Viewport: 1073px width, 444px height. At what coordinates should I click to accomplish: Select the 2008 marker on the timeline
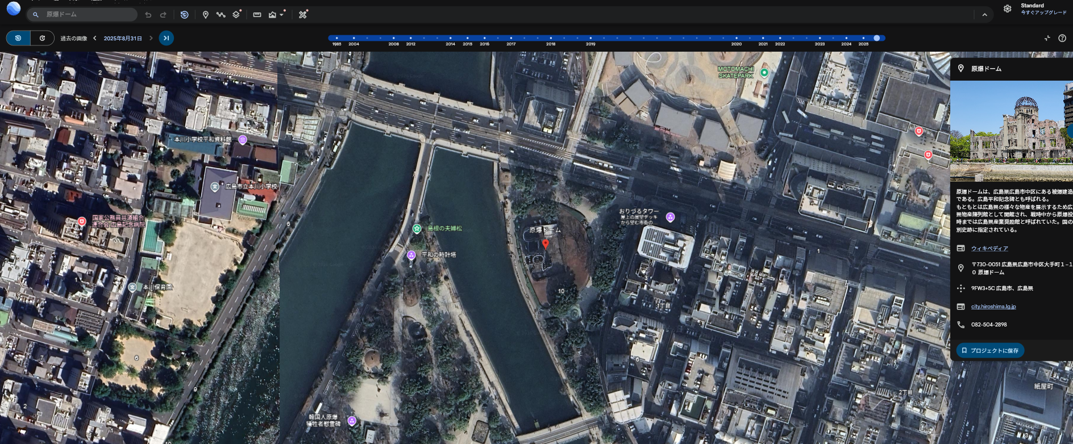coord(393,38)
